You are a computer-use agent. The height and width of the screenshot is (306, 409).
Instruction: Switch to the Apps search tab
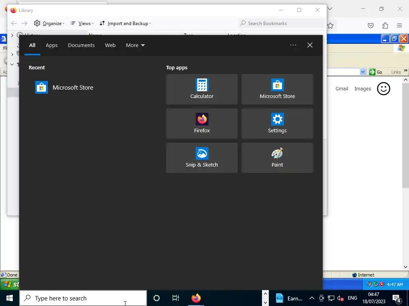(52, 45)
